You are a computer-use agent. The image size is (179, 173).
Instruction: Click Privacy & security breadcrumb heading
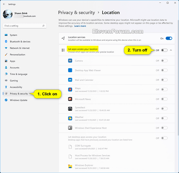pyautogui.click(x=77, y=13)
